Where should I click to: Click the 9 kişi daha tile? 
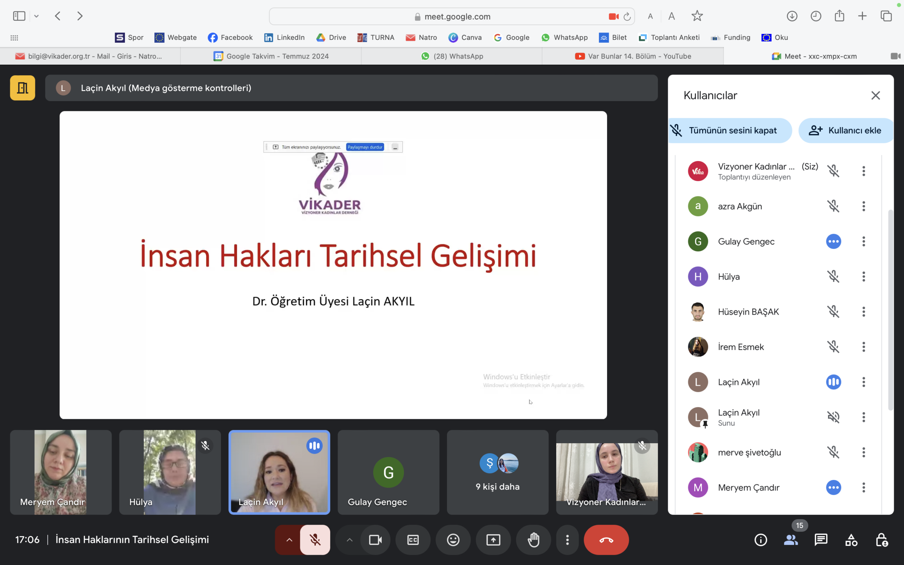pyautogui.click(x=497, y=472)
